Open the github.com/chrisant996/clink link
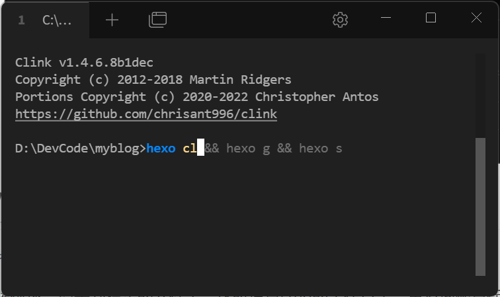Viewport: 500px width, 297px height. 146,114
